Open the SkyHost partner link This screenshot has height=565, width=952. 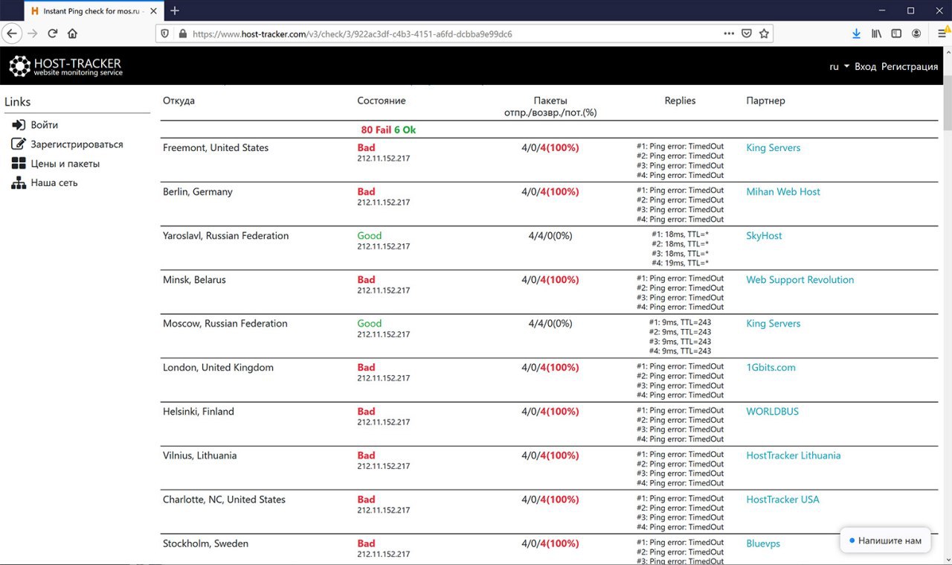coord(764,235)
